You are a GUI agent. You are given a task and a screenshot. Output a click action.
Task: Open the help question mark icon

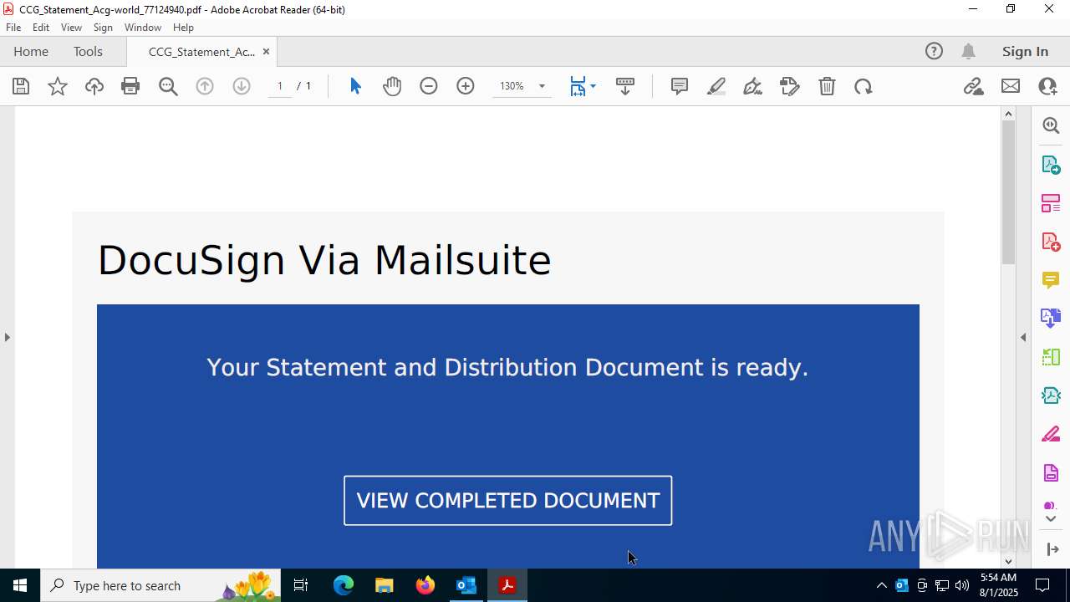[x=934, y=52]
